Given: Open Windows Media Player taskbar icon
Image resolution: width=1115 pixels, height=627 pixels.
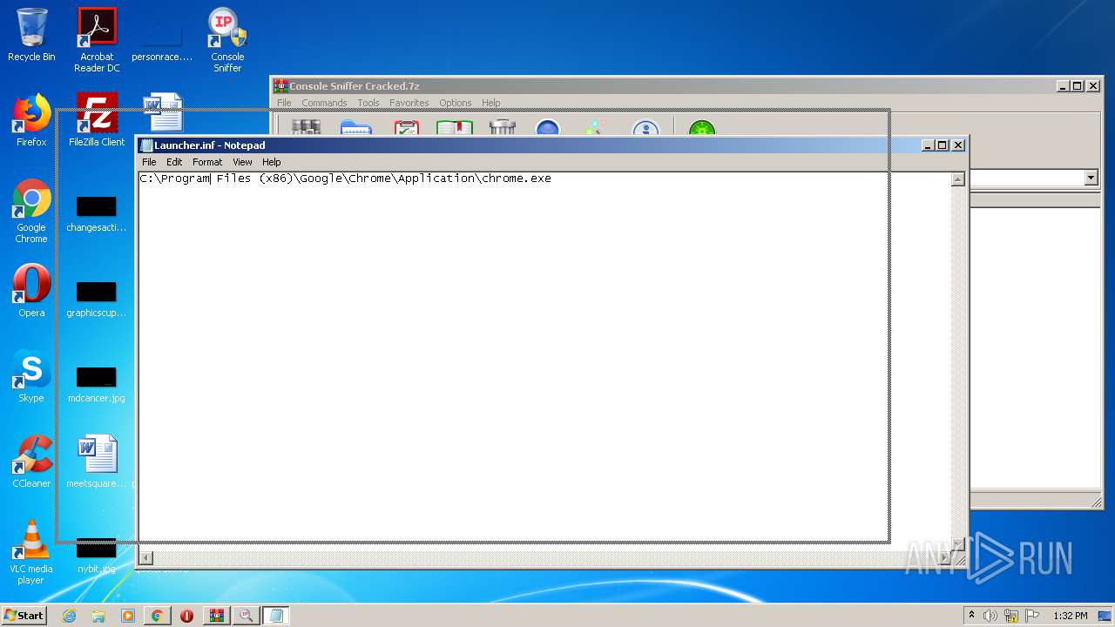Looking at the screenshot, I should coord(128,616).
